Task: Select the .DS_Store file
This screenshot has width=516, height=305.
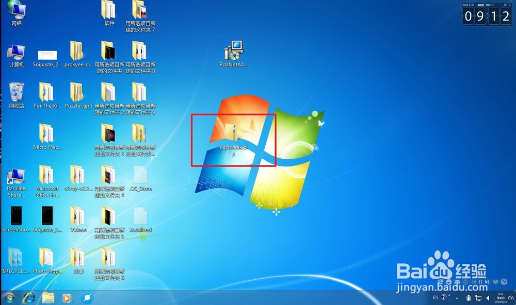Action: [140, 178]
